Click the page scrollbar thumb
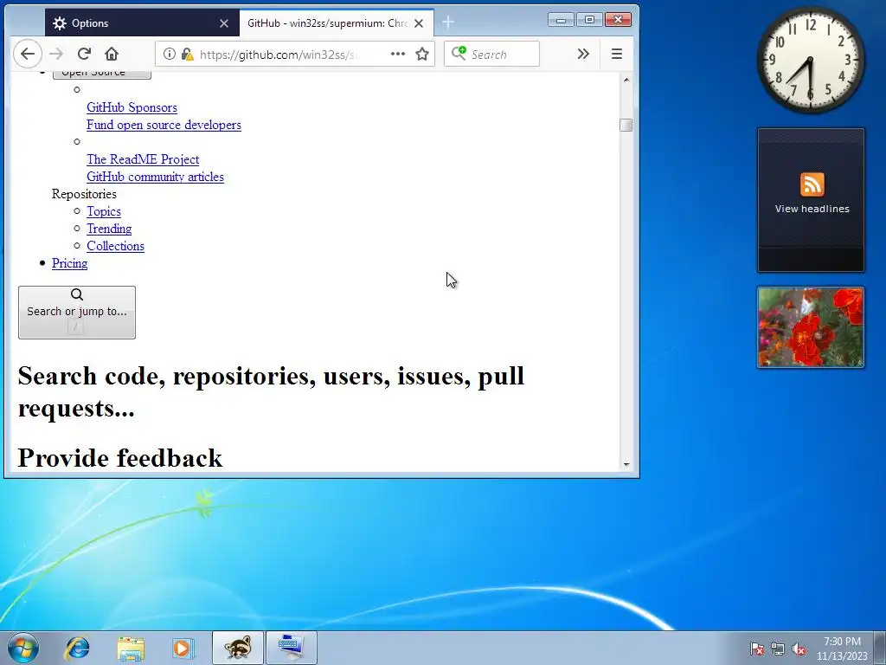The width and height of the screenshot is (886, 665). pos(626,125)
